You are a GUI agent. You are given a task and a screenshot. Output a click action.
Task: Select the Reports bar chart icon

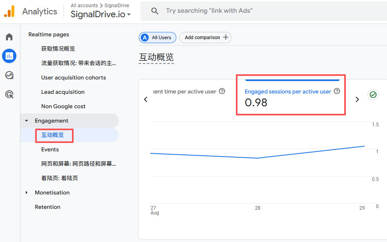pyautogui.click(x=9, y=56)
